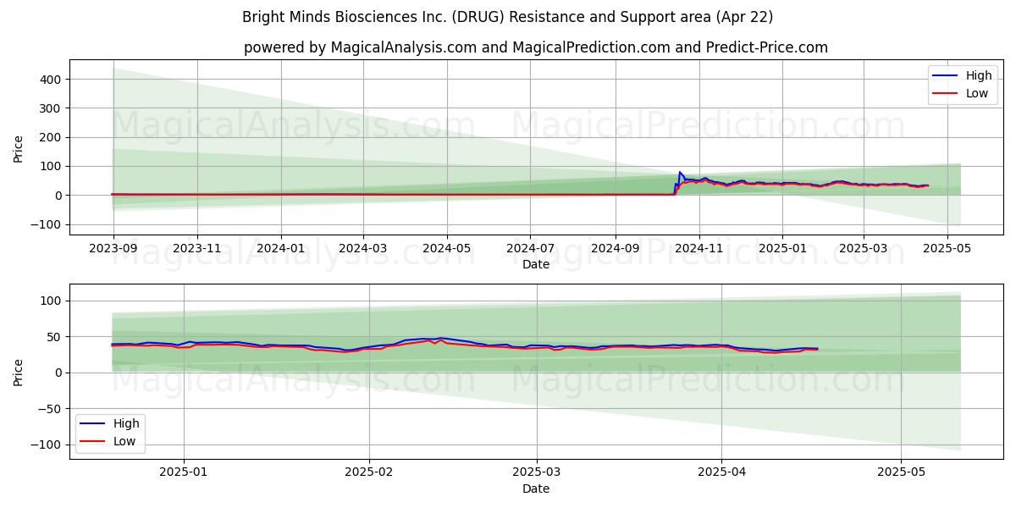Image resolution: width=1016 pixels, height=508 pixels.
Task: Click the bottom chart '50' price tick
Action: pyautogui.click(x=56, y=337)
